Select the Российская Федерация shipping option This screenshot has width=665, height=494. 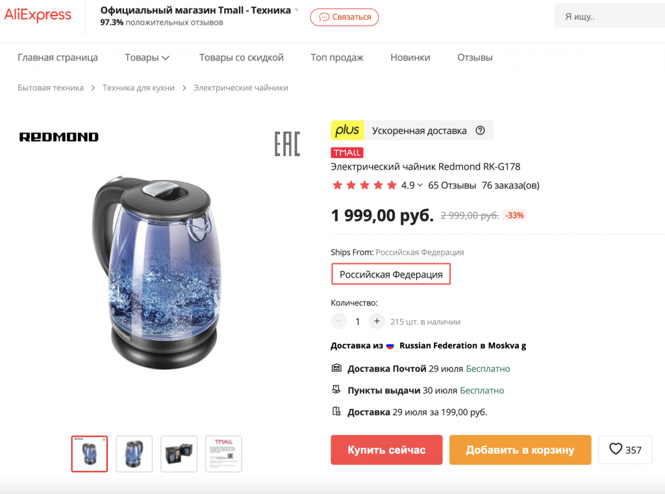coord(390,274)
